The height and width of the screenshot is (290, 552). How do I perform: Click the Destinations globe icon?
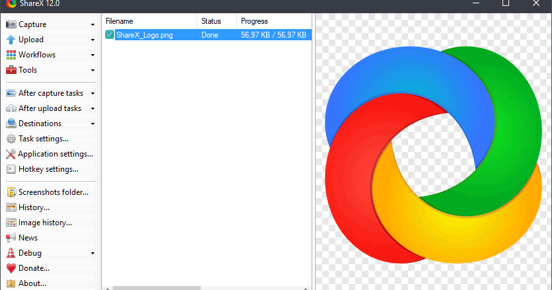(x=11, y=124)
